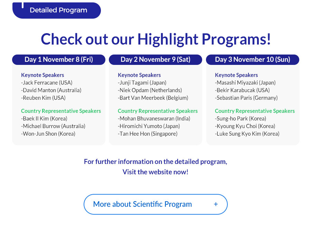Click the Visit the website now text
The height and width of the screenshot is (234, 311).
[155, 172]
